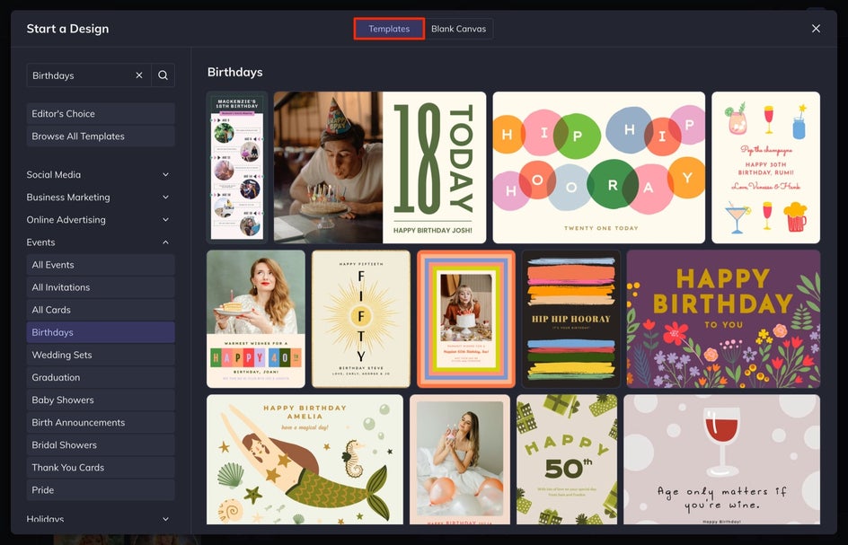The image size is (848, 545).
Task: Clear the Birthdays search text
Action: pyautogui.click(x=139, y=75)
